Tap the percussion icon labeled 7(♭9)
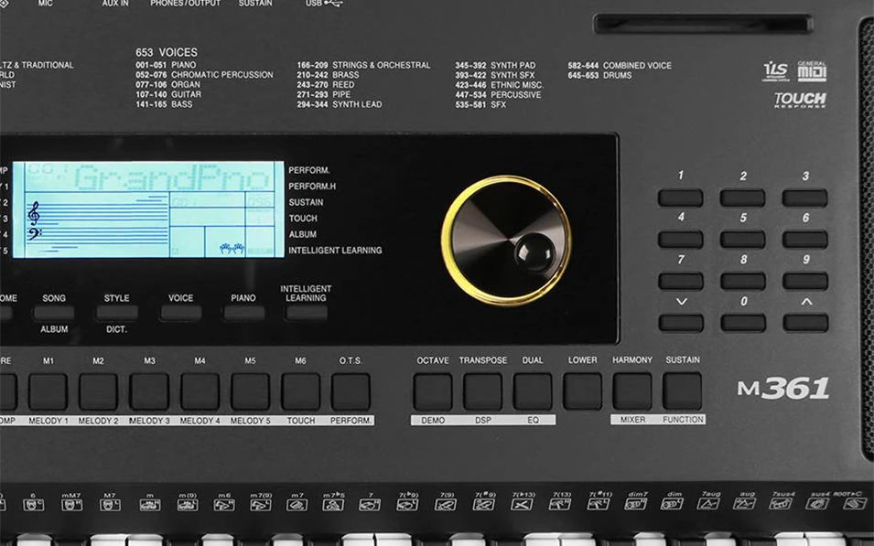The width and height of the screenshot is (874, 546). tap(407, 505)
